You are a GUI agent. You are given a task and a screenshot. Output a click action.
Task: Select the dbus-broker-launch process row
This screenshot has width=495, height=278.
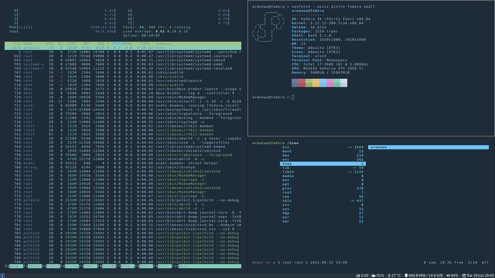pyautogui.click(x=123, y=89)
